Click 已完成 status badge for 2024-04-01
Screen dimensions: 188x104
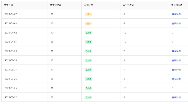[88, 42]
